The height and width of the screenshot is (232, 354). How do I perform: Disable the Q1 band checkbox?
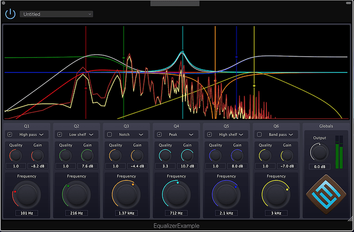(10, 134)
